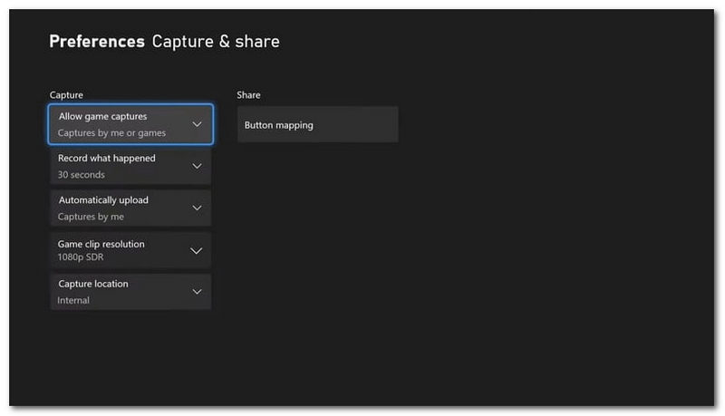Click the Capture location chevron arrow
Image resolution: width=725 pixels, height=416 pixels.
[197, 292]
